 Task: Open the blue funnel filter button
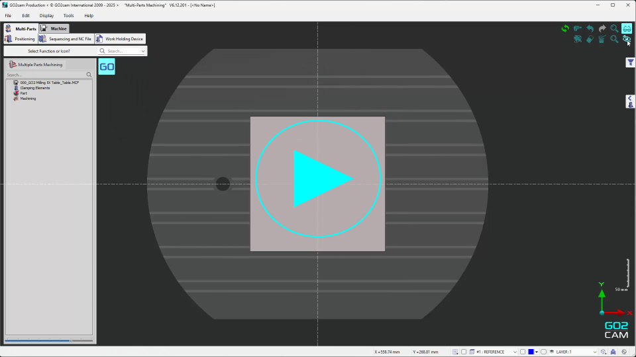630,62
